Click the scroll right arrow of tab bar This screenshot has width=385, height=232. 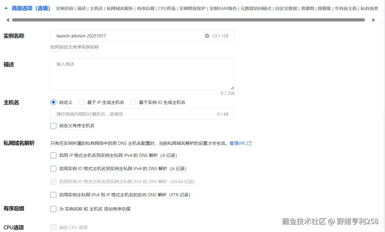pyautogui.click(x=374, y=20)
